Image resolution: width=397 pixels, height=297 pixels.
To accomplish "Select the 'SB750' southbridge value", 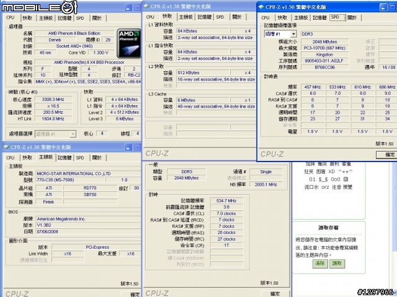I will [90, 194].
